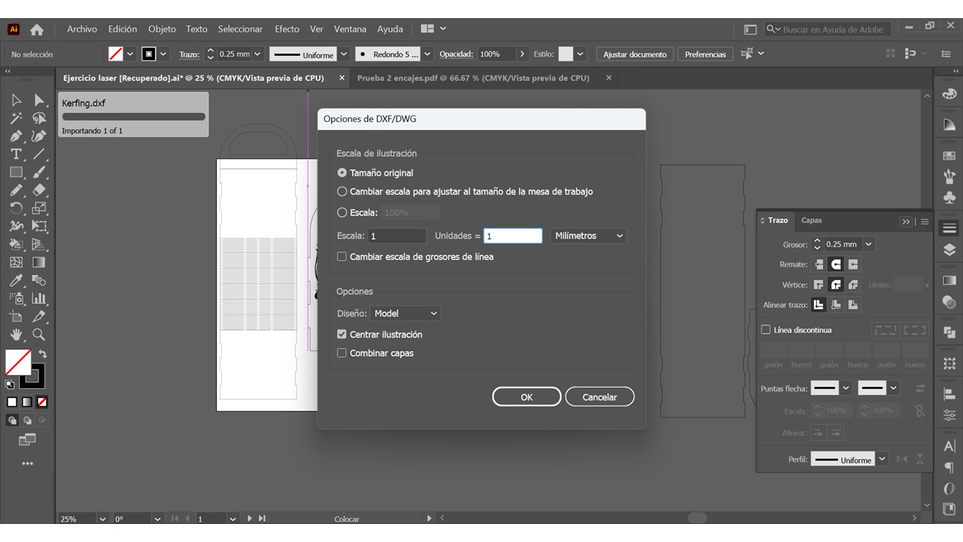The width and height of the screenshot is (963, 542).
Task: Click the fill color swatch in control bar
Action: pyautogui.click(x=116, y=54)
